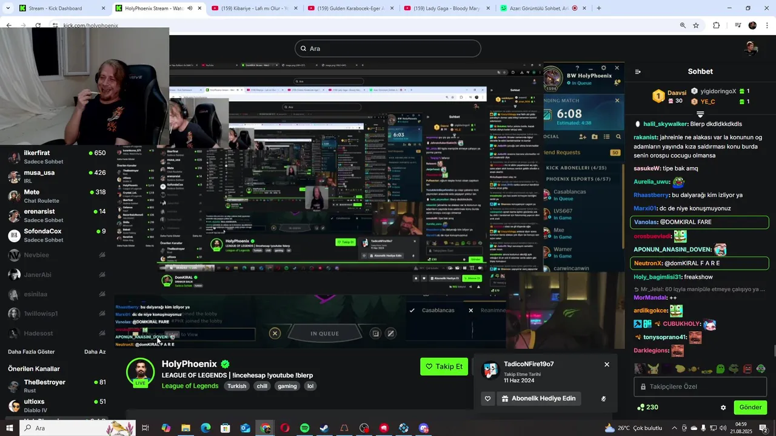
Task: Open ilkerfirat channel in sidebar
Action: (57, 157)
